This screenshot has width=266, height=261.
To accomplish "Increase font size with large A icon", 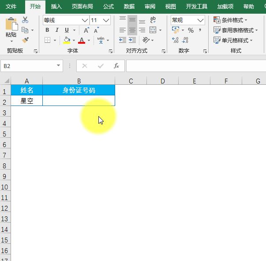I will click(x=86, y=30).
